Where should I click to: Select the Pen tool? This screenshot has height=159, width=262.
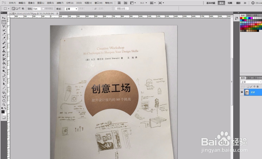[x=4, y=76]
